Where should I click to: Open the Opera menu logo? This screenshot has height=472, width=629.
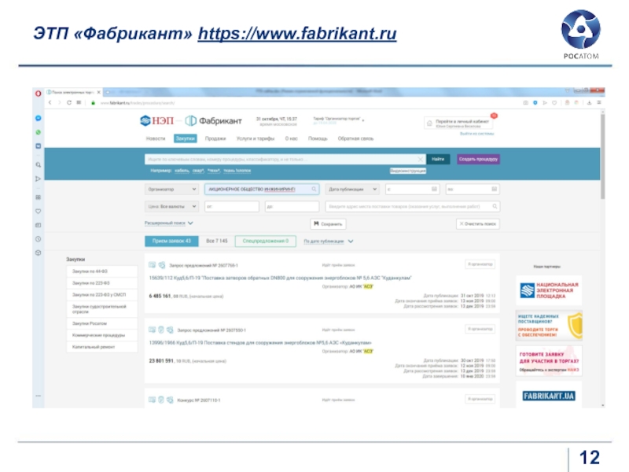pyautogui.click(x=38, y=94)
